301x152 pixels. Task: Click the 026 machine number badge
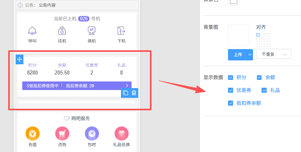coord(84,19)
